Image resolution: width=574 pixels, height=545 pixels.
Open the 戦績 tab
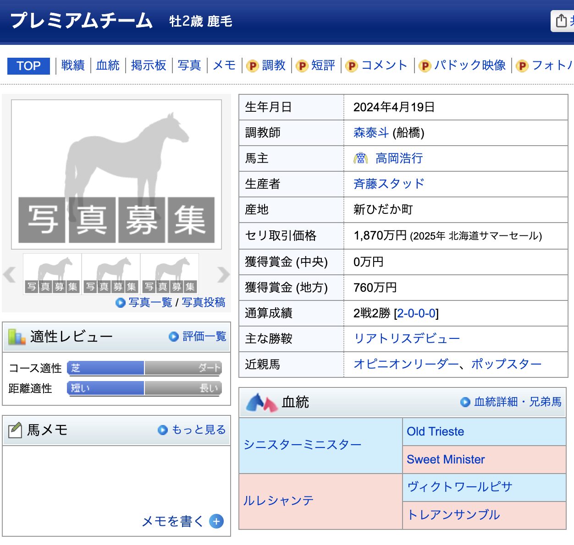73,65
